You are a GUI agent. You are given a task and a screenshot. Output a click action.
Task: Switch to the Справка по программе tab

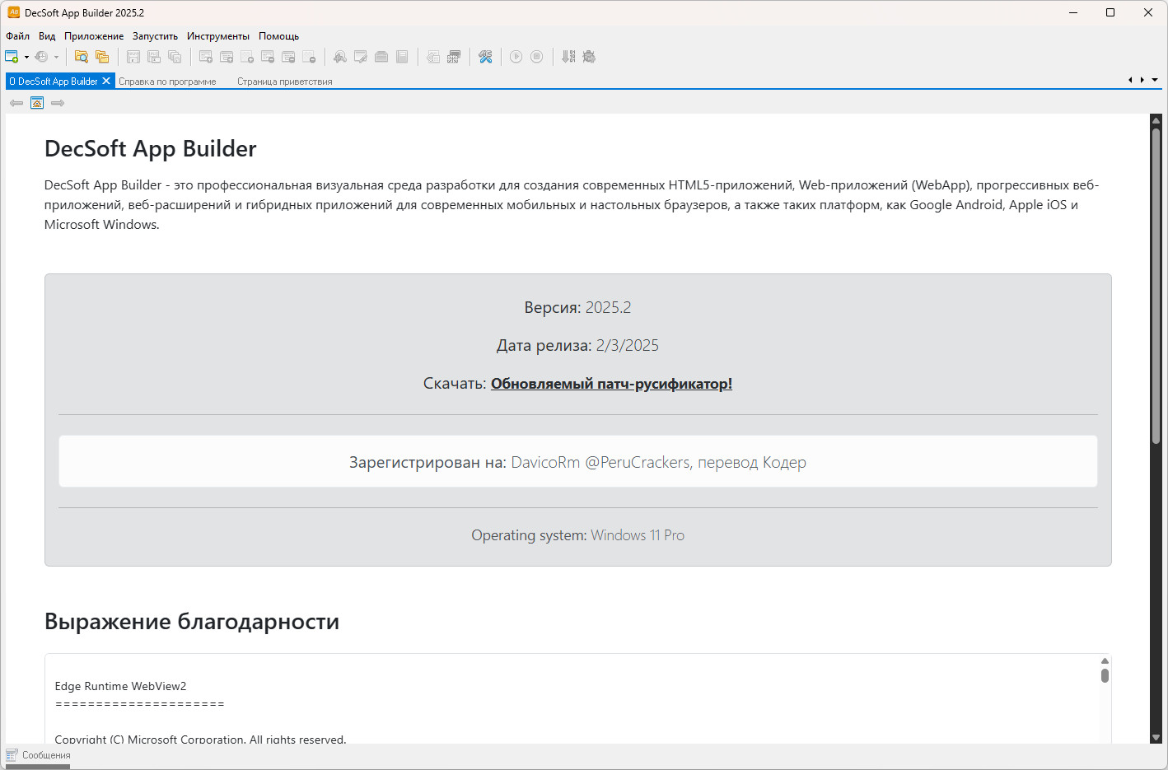(167, 82)
